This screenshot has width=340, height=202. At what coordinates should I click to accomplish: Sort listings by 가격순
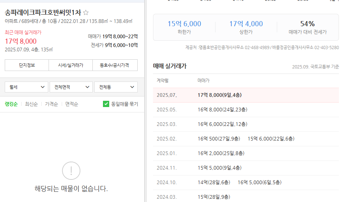pyautogui.click(x=51, y=104)
